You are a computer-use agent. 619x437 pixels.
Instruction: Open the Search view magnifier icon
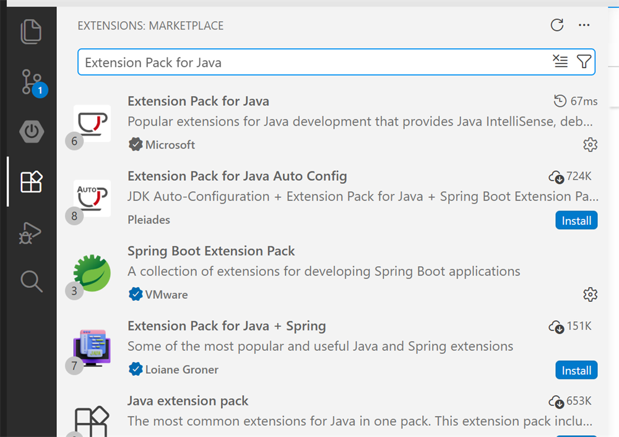[x=31, y=281]
